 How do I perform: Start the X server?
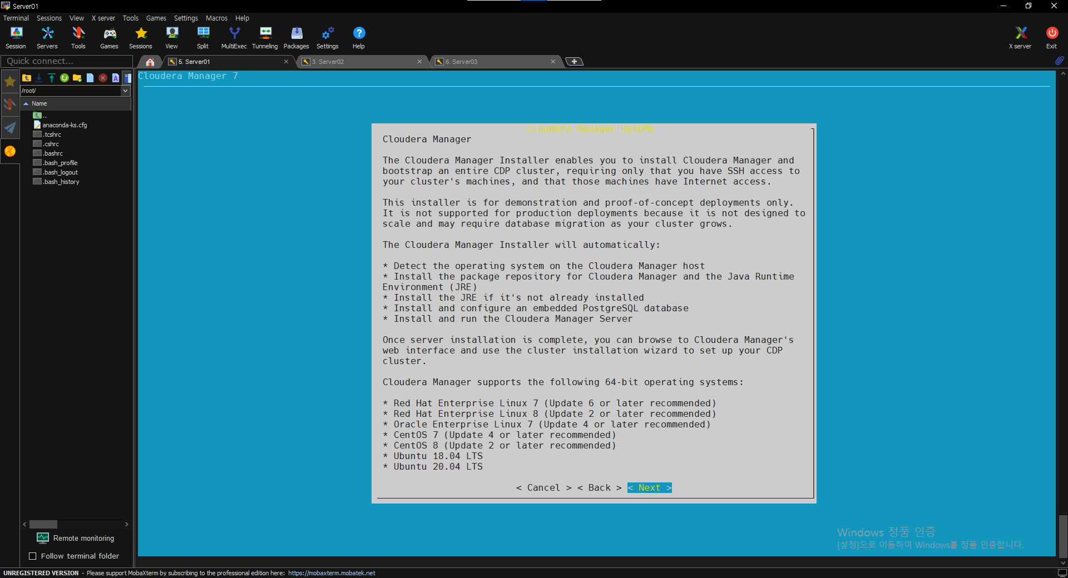[x=1020, y=38]
